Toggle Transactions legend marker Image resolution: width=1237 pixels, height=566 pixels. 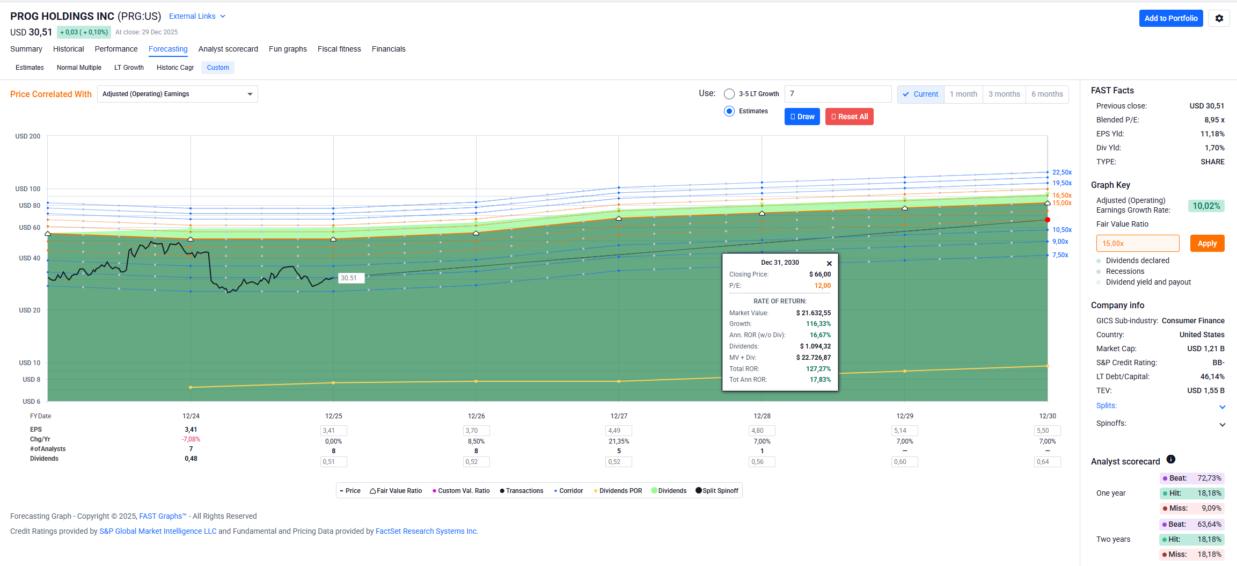[x=502, y=491]
